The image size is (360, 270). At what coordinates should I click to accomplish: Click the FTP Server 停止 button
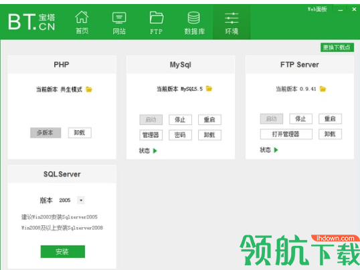[x=300, y=119]
